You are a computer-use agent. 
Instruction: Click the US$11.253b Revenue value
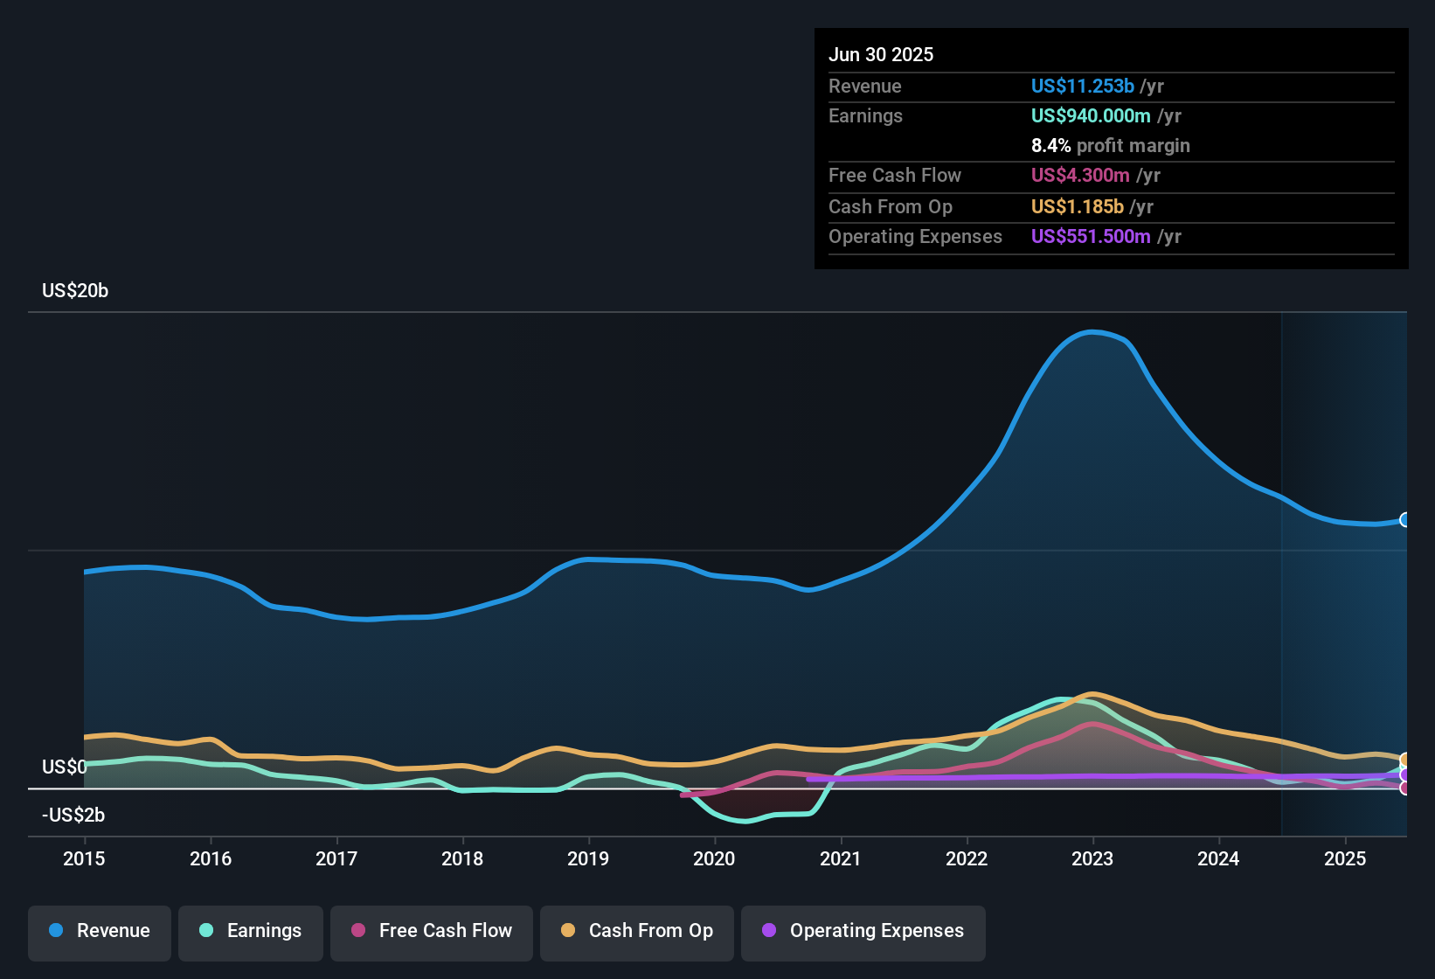tap(1082, 86)
